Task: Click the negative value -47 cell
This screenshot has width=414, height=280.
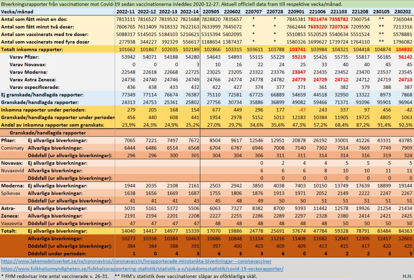Action: click(301, 110)
